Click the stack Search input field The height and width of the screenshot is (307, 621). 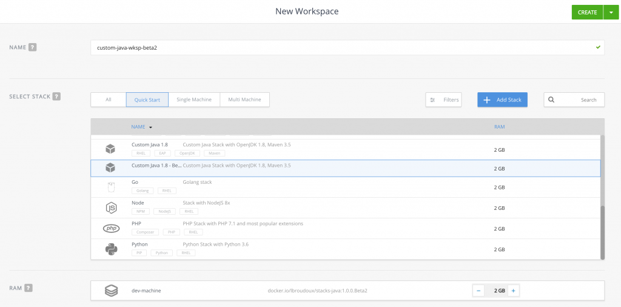574,100
